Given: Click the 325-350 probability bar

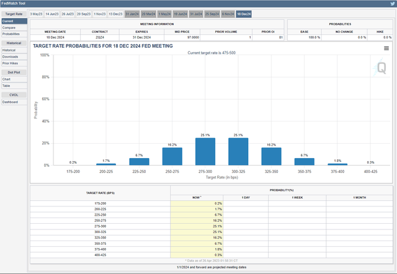Looking at the screenshot, I should click(x=271, y=156).
